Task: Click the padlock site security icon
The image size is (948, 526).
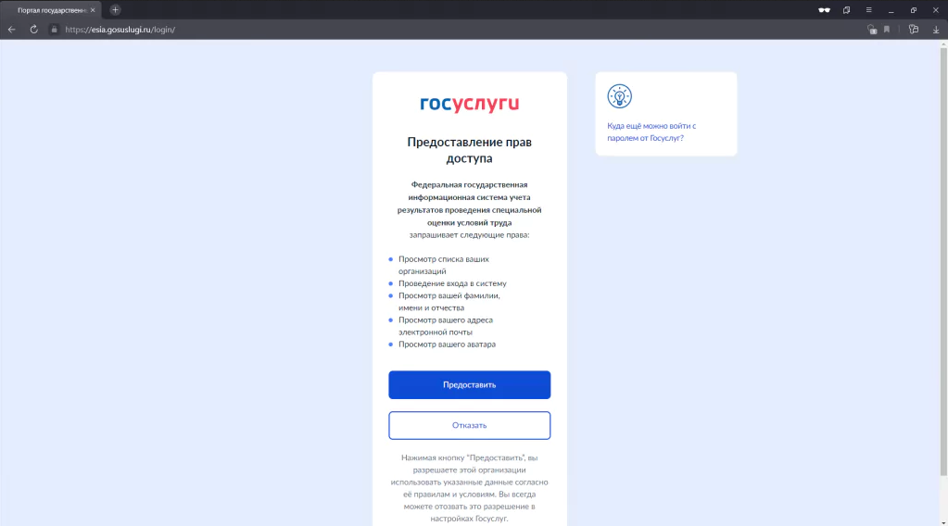Action: (x=54, y=30)
